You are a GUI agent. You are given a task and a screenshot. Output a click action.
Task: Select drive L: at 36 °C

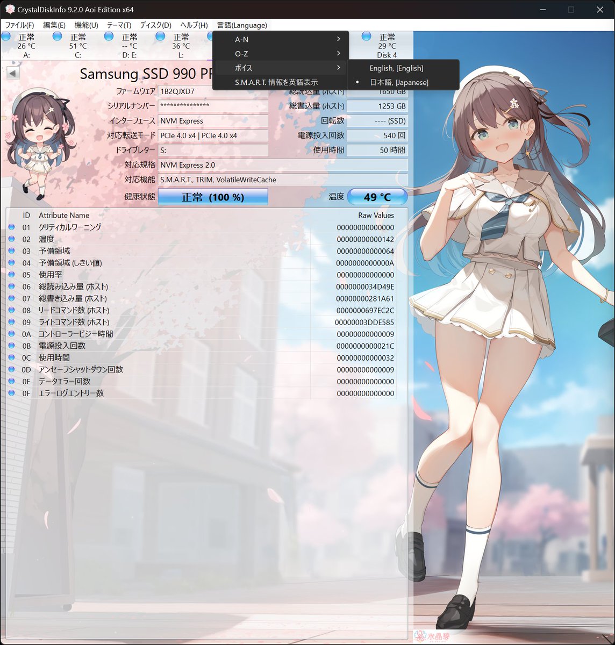181,46
